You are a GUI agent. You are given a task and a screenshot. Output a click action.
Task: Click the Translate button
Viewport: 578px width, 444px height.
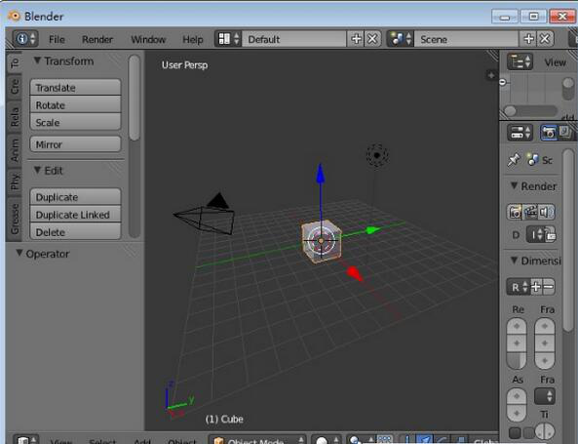point(75,88)
